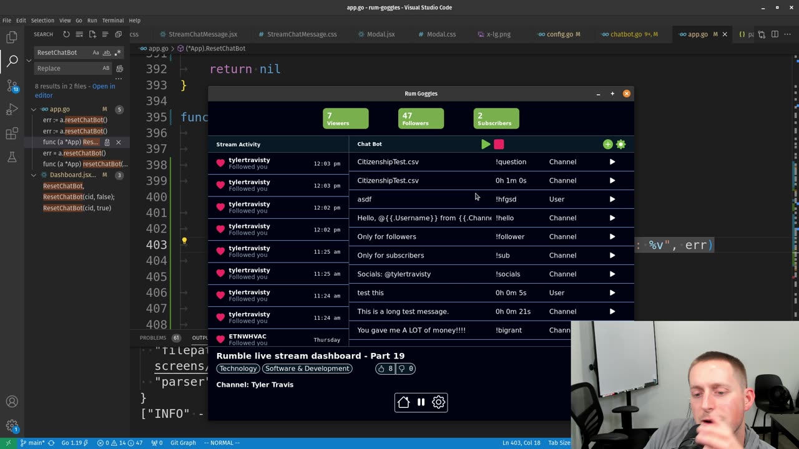Toggle Match Whole Word in search
This screenshot has height=449, width=799.
[107, 52]
